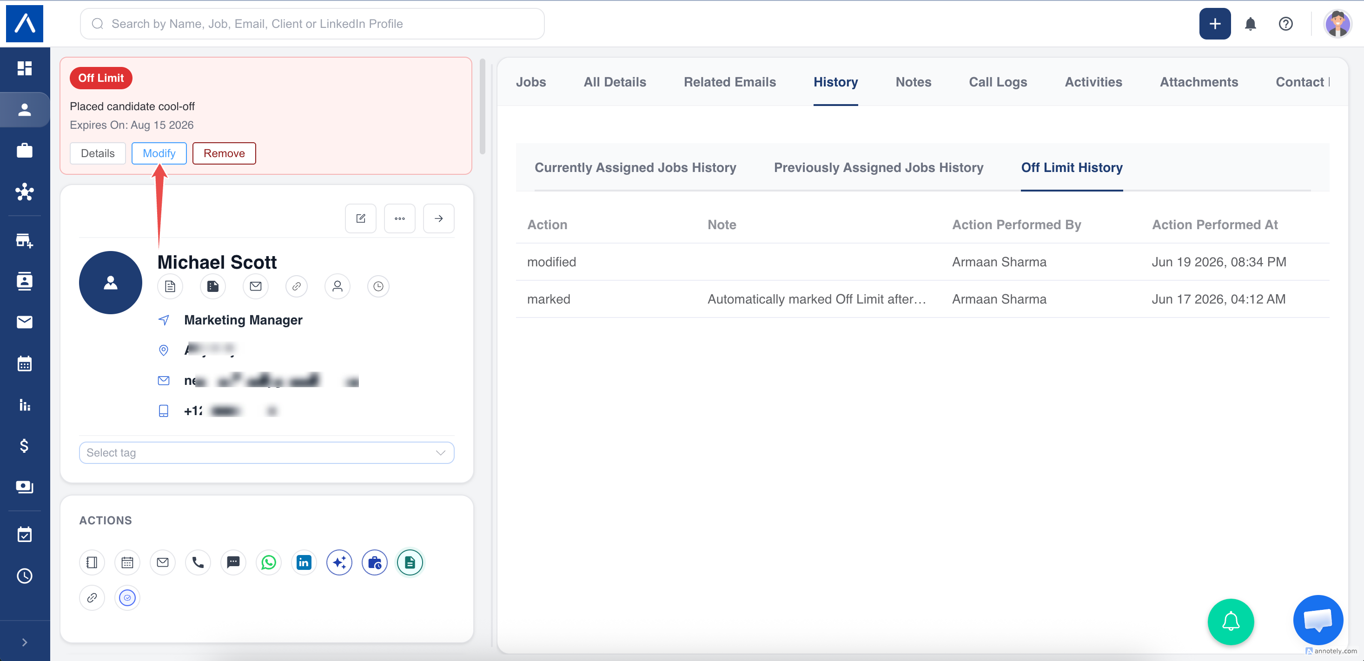Open the contacts card icon in sidebar
The image size is (1364, 661).
(24, 281)
